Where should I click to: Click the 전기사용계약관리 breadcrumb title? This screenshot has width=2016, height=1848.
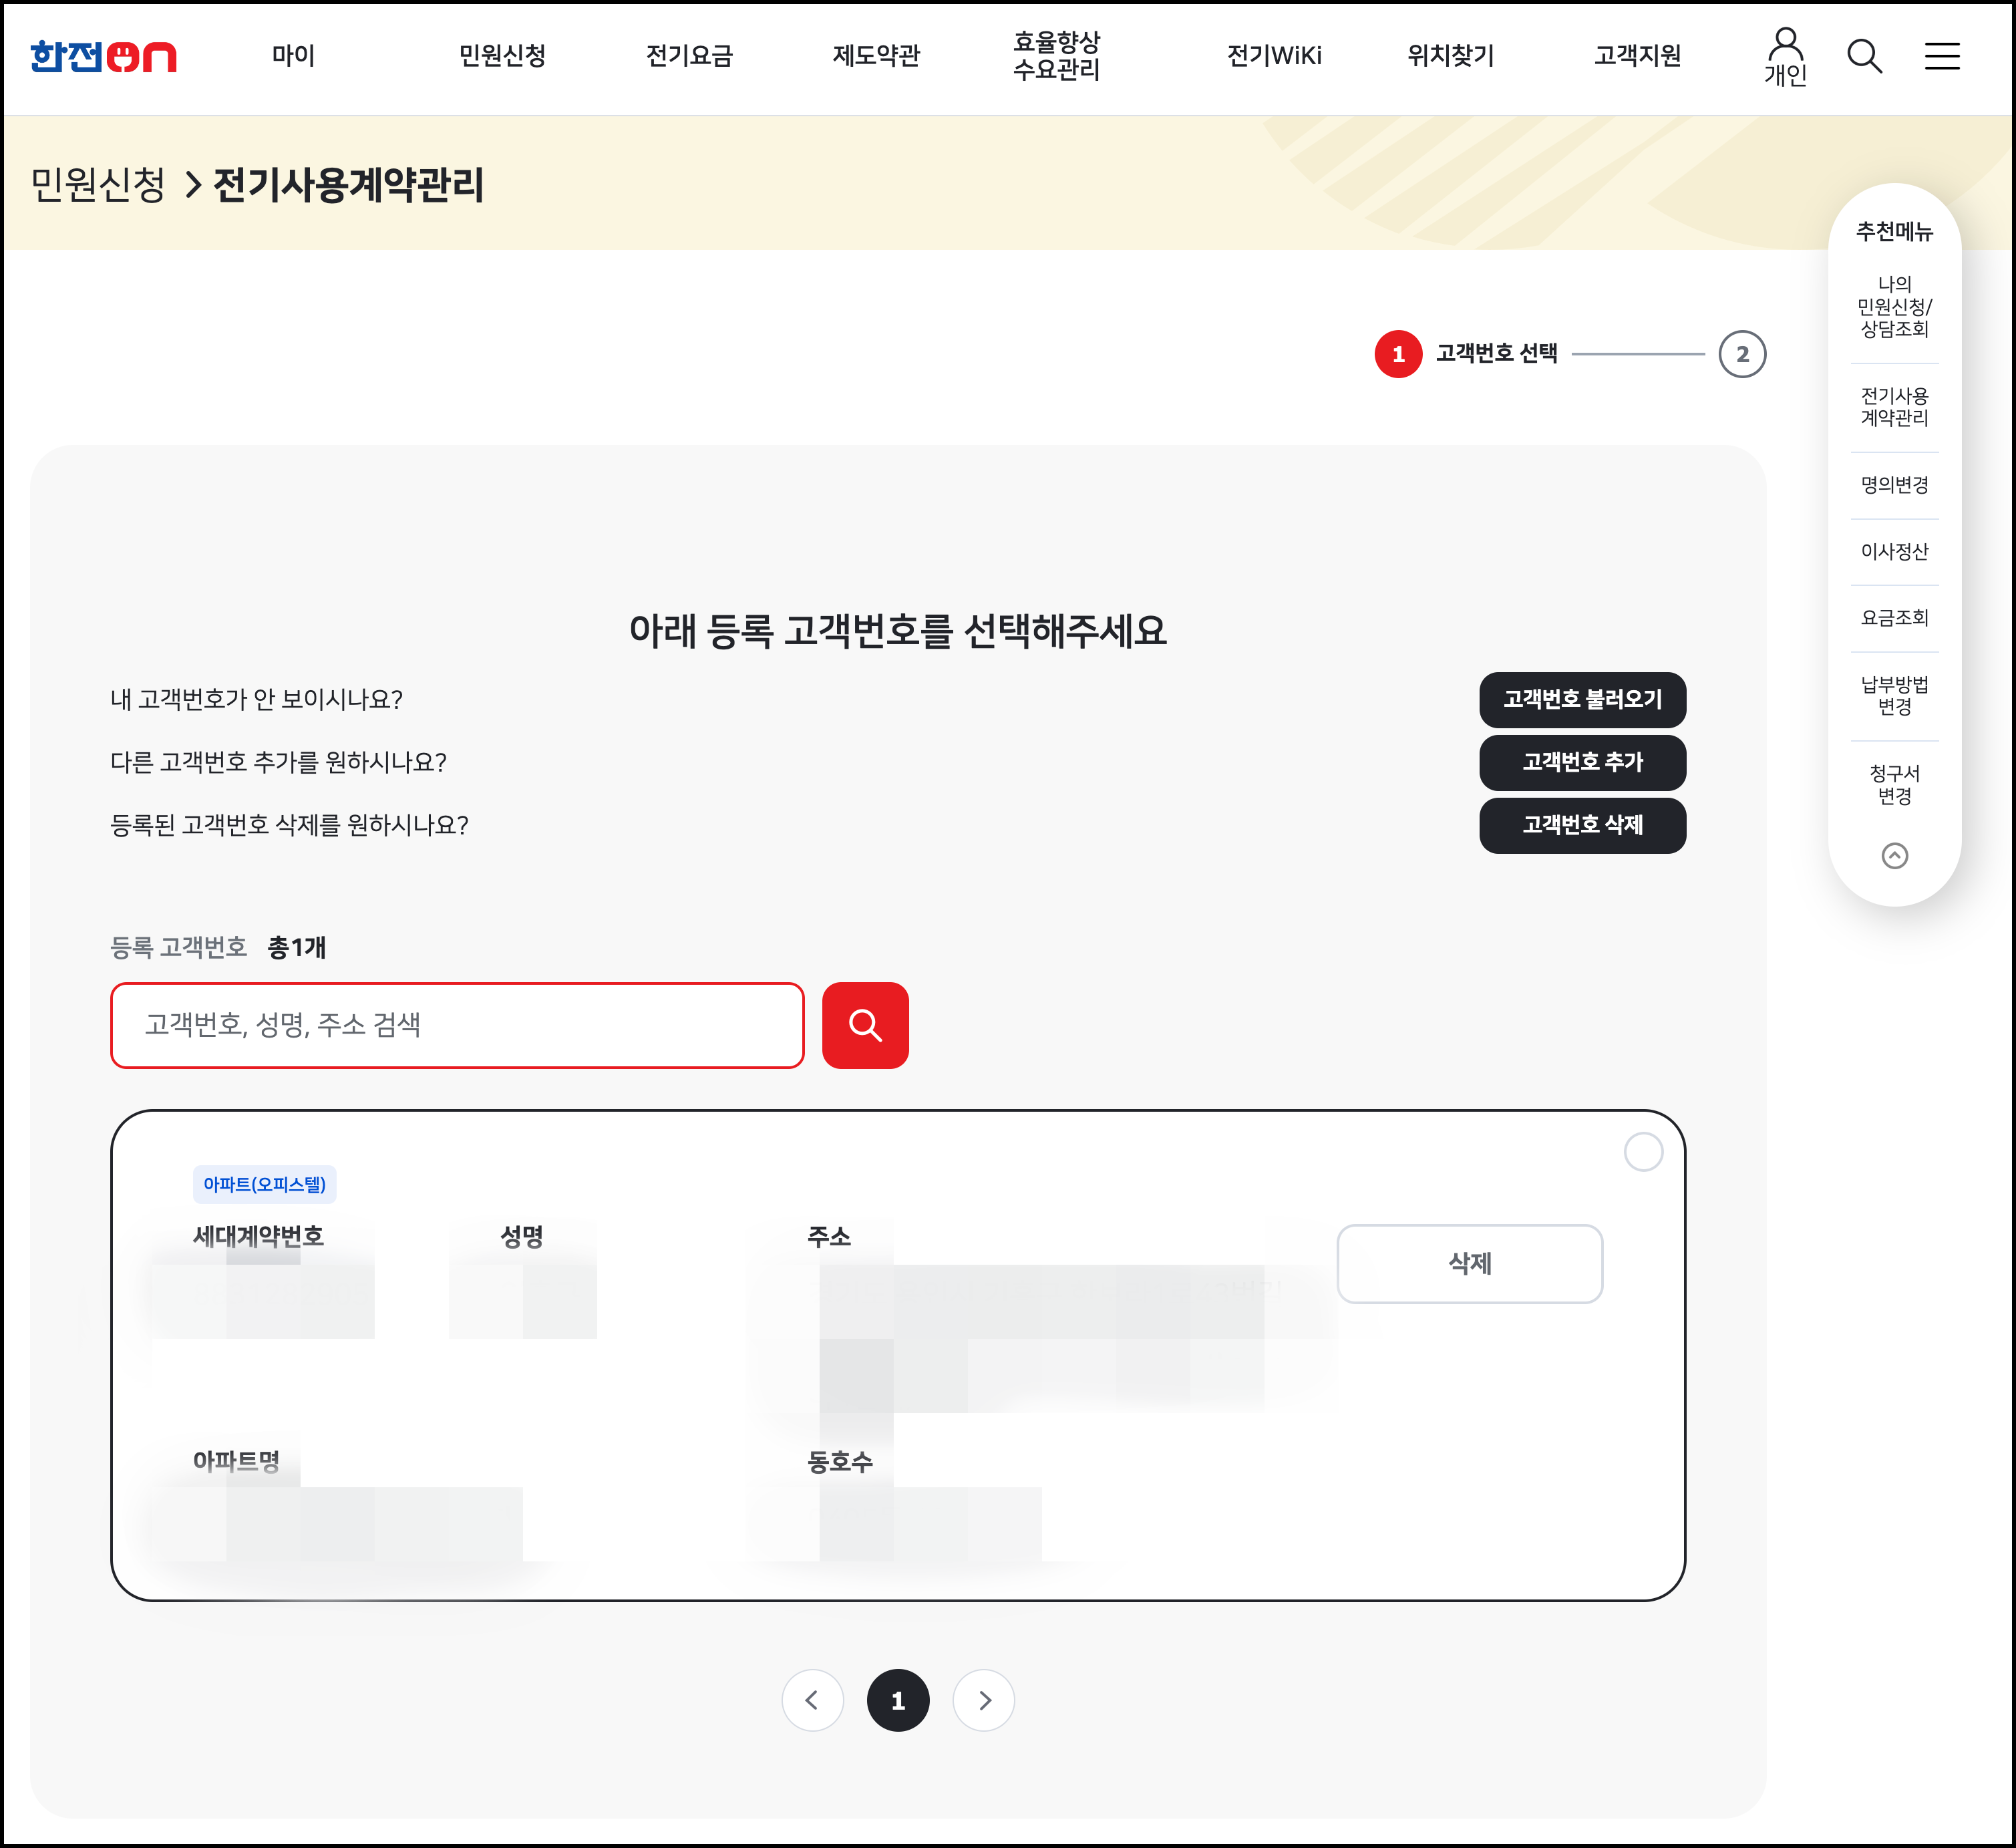[348, 185]
